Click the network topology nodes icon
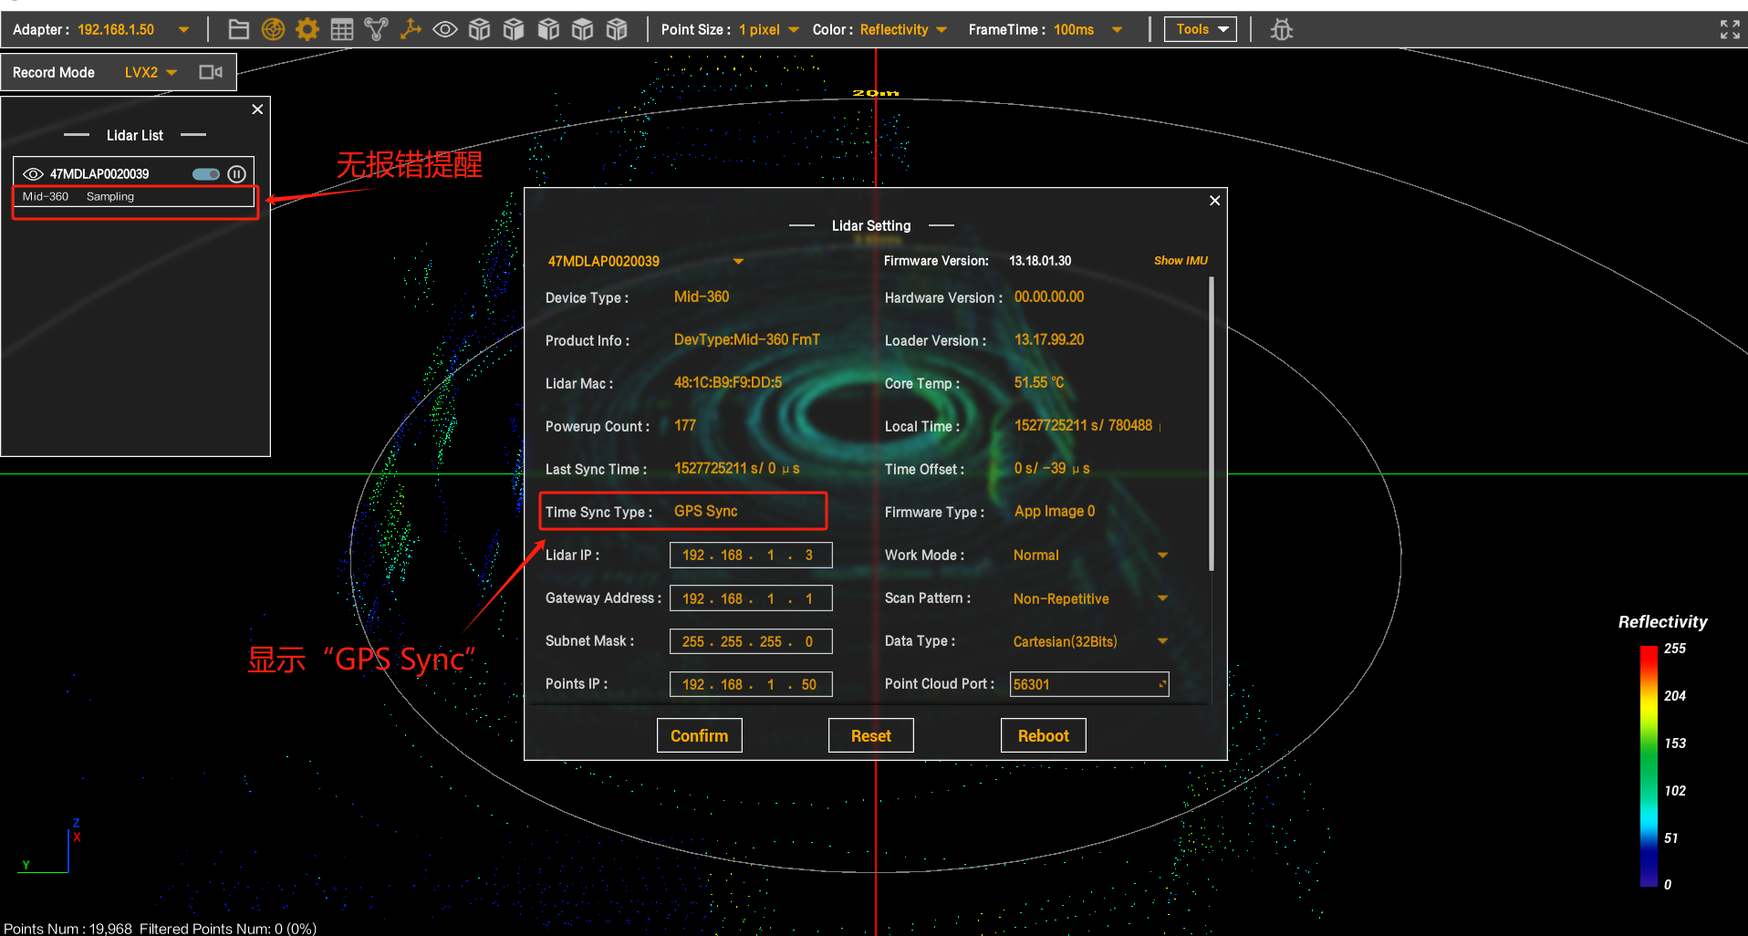Image resolution: width=1748 pixels, height=936 pixels. (x=376, y=29)
